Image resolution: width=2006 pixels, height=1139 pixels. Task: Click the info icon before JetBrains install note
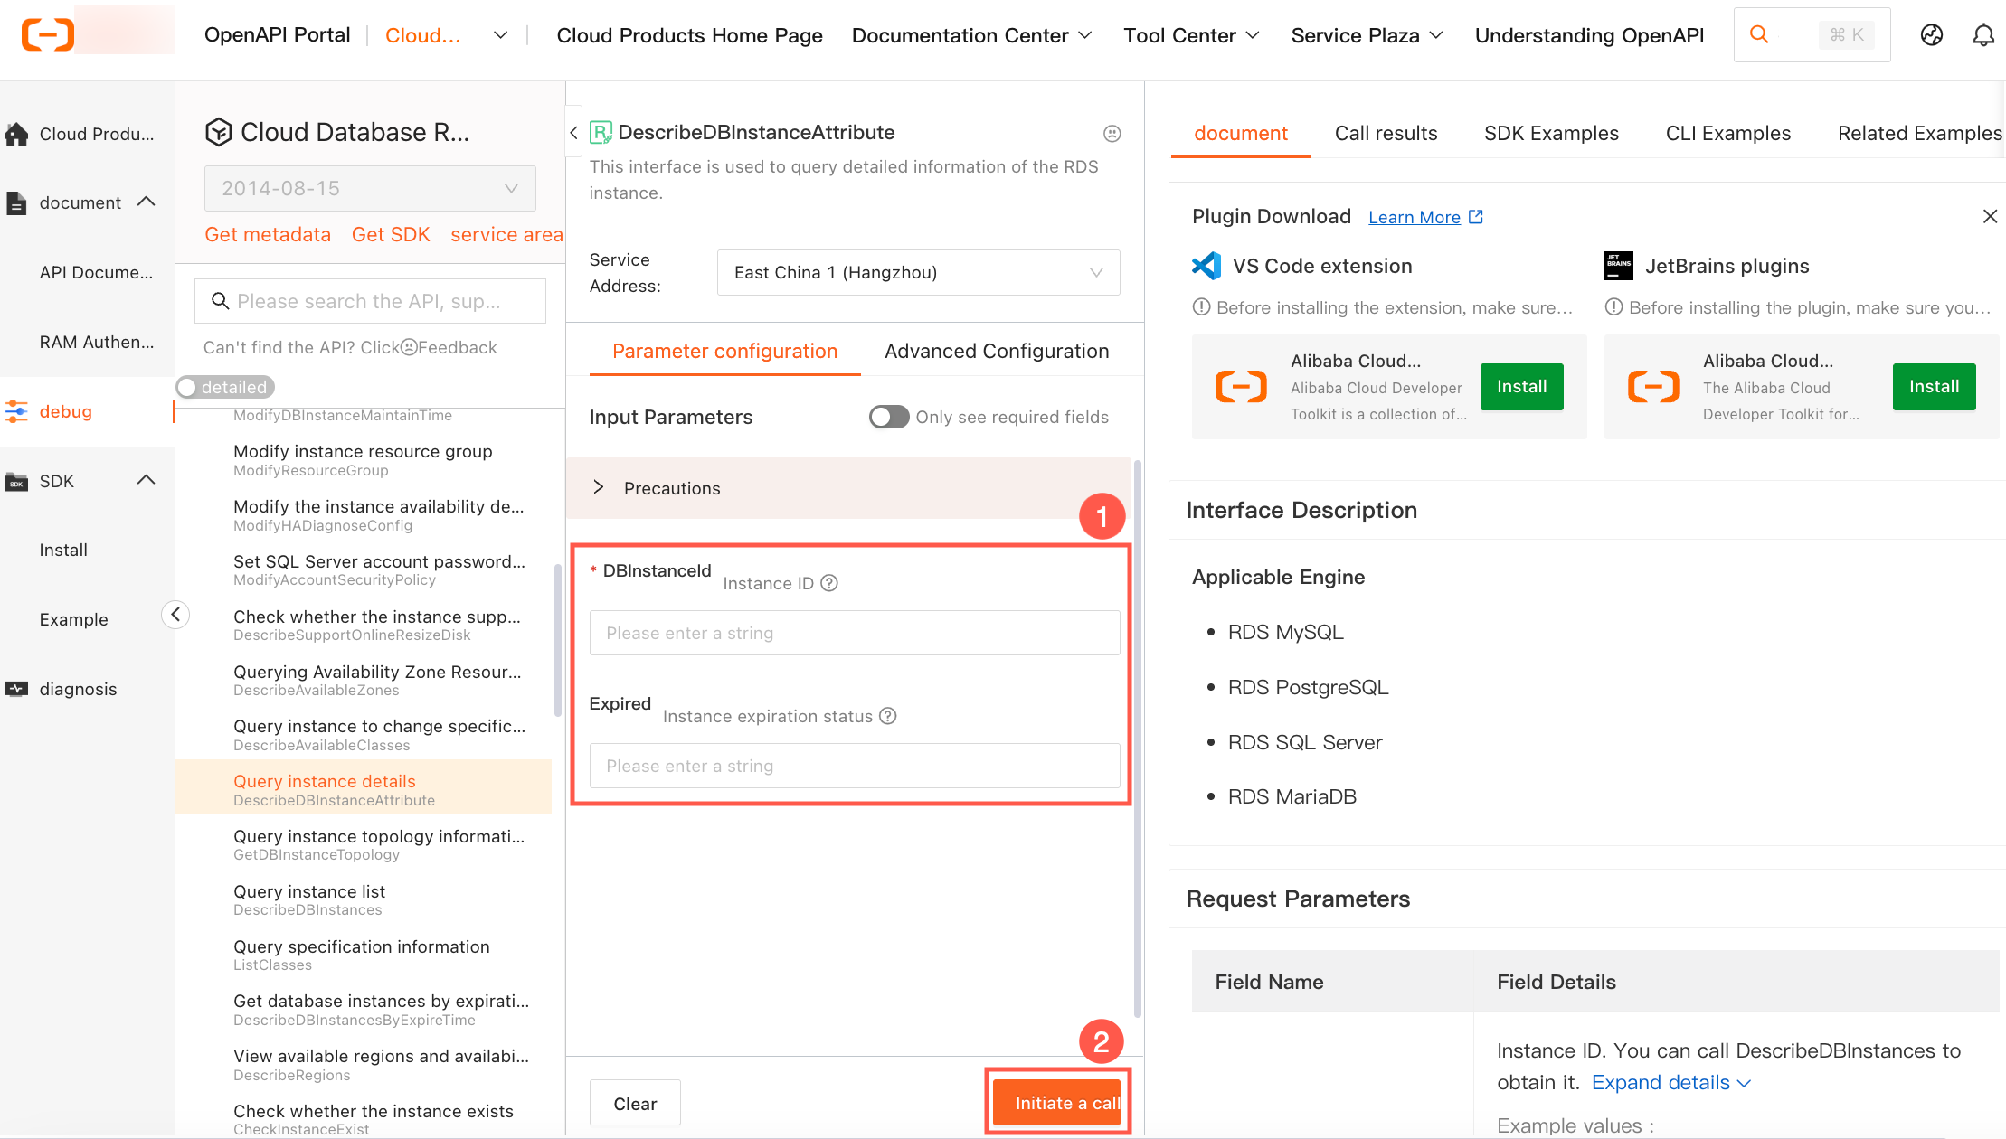coord(1613,307)
